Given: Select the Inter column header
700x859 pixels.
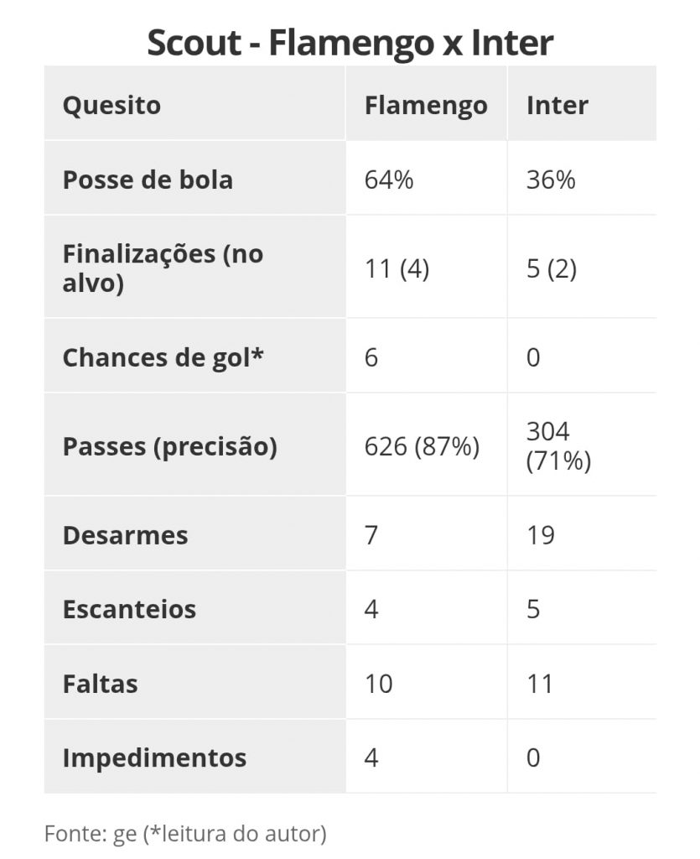Looking at the screenshot, I should 557,105.
